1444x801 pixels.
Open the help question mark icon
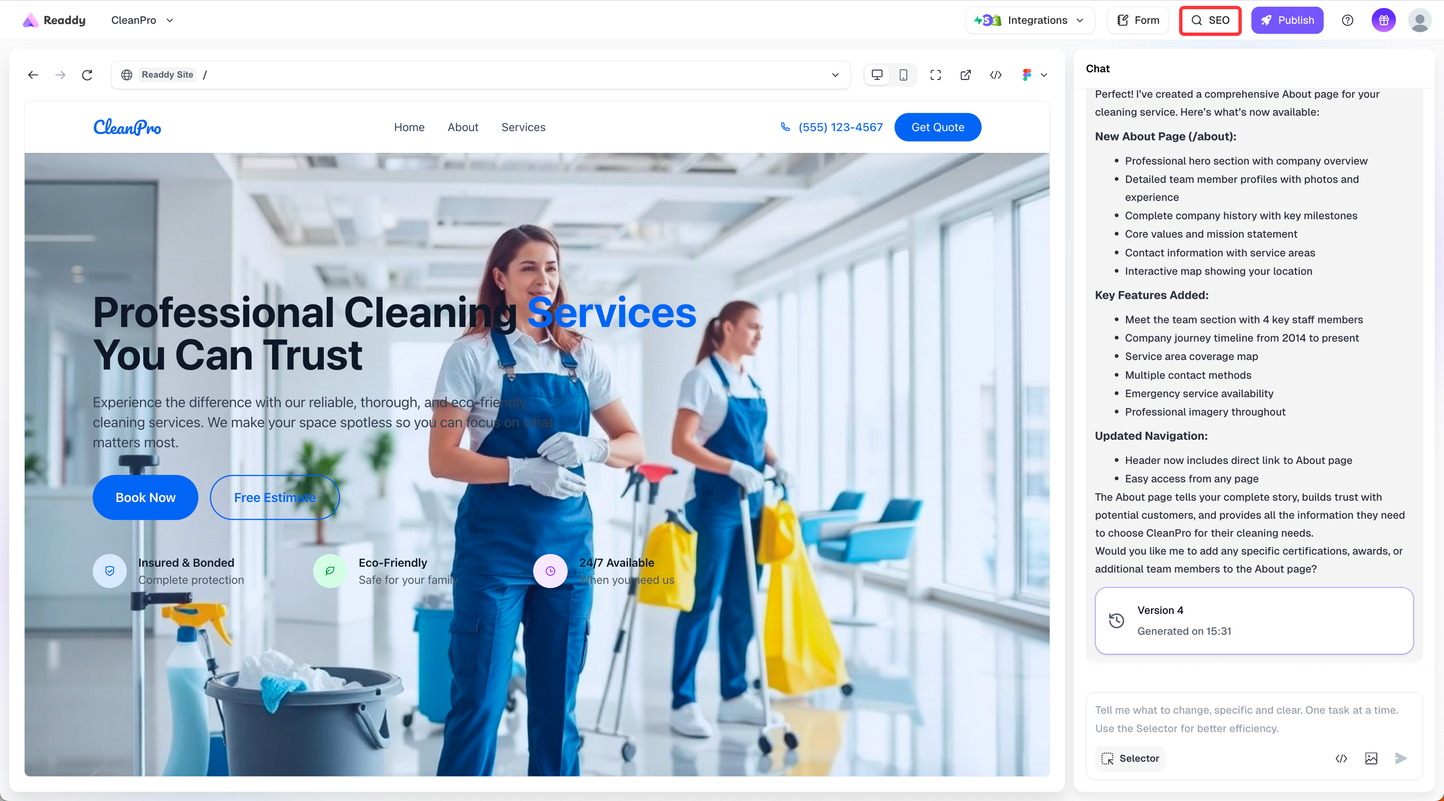coord(1347,20)
